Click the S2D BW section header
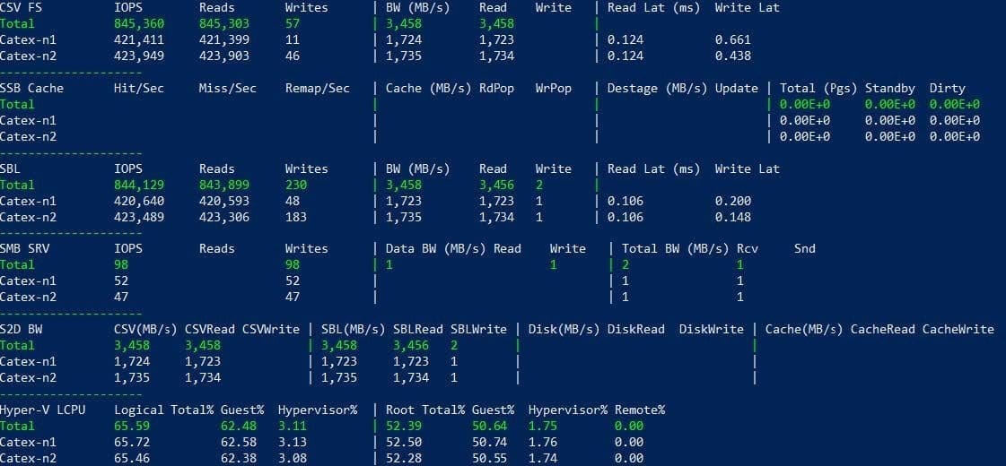 click(22, 329)
